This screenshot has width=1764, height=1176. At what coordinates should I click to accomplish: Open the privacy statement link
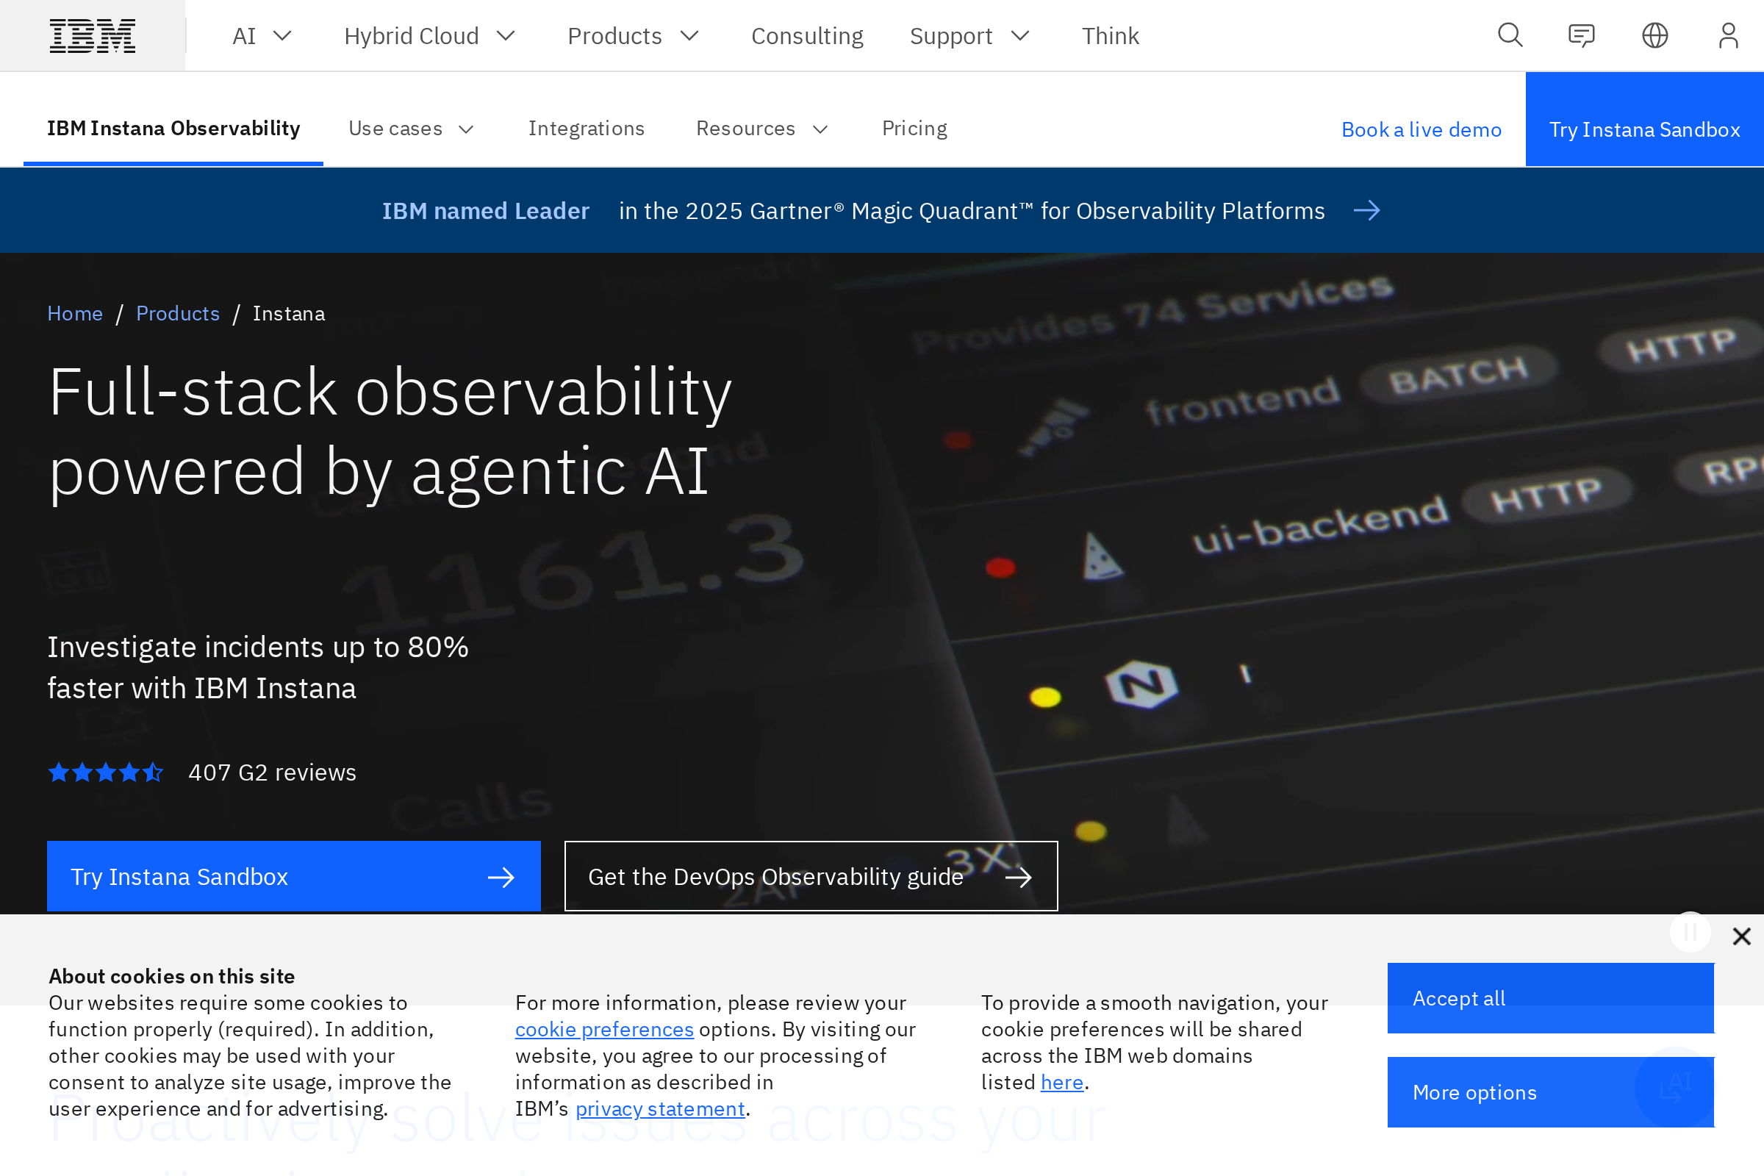point(660,1109)
